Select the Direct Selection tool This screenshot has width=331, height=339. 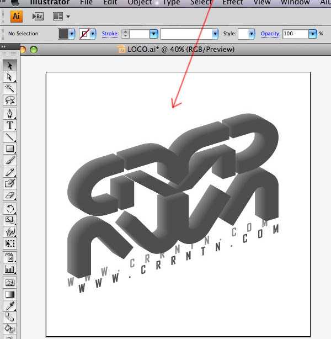click(10, 77)
